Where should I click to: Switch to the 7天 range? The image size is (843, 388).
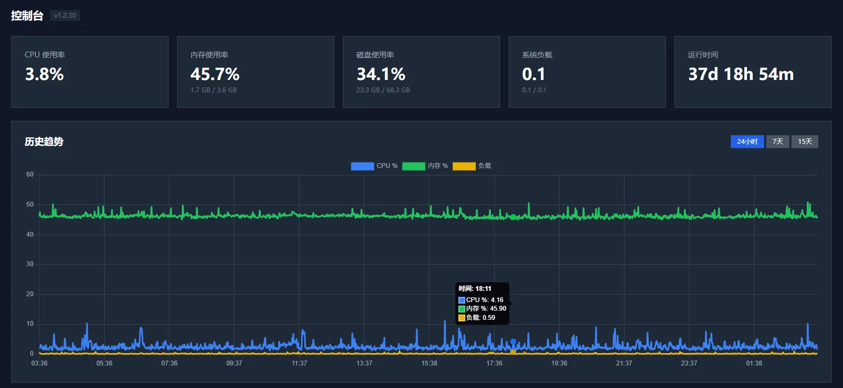click(778, 142)
